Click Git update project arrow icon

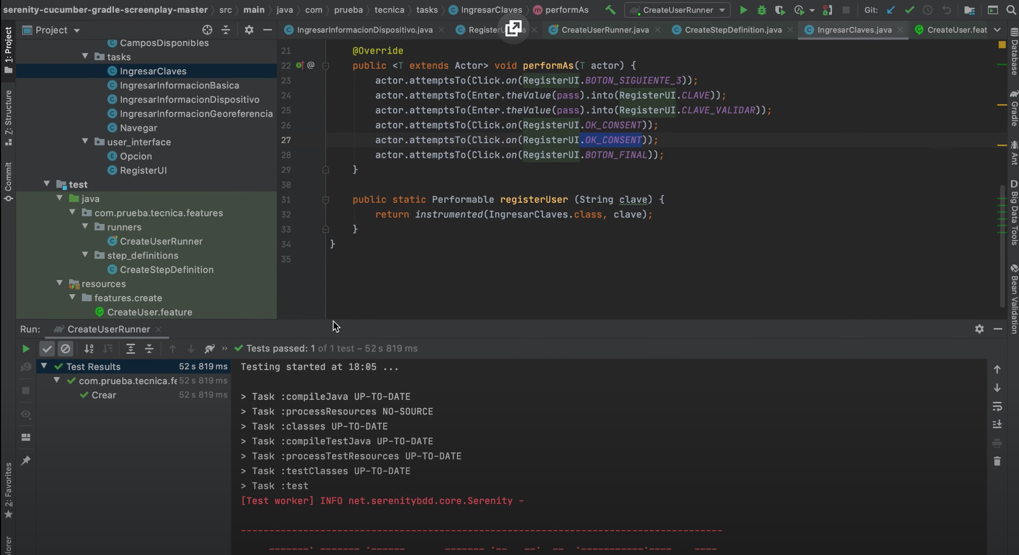point(891,10)
